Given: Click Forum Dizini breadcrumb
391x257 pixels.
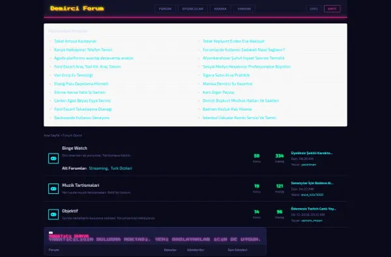Looking at the screenshot, I should tap(72, 135).
